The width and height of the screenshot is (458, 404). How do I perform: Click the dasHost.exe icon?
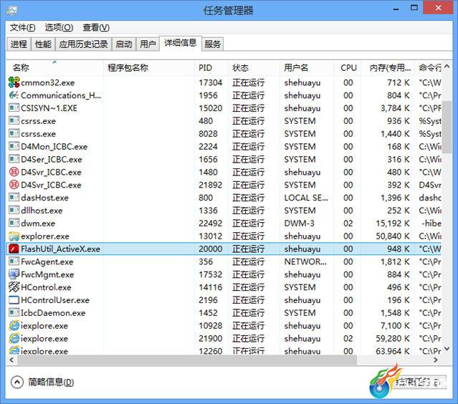point(14,198)
